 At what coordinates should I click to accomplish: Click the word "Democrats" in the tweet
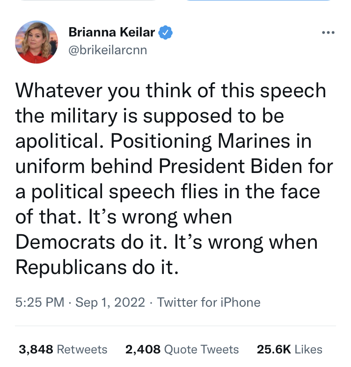coord(66,242)
